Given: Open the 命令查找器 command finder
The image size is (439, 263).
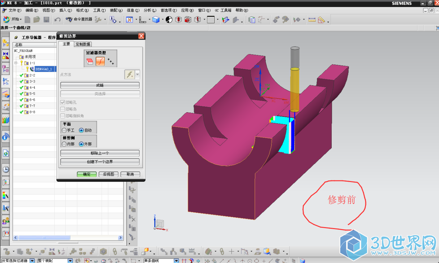Looking at the screenshot, I should coord(79,20).
